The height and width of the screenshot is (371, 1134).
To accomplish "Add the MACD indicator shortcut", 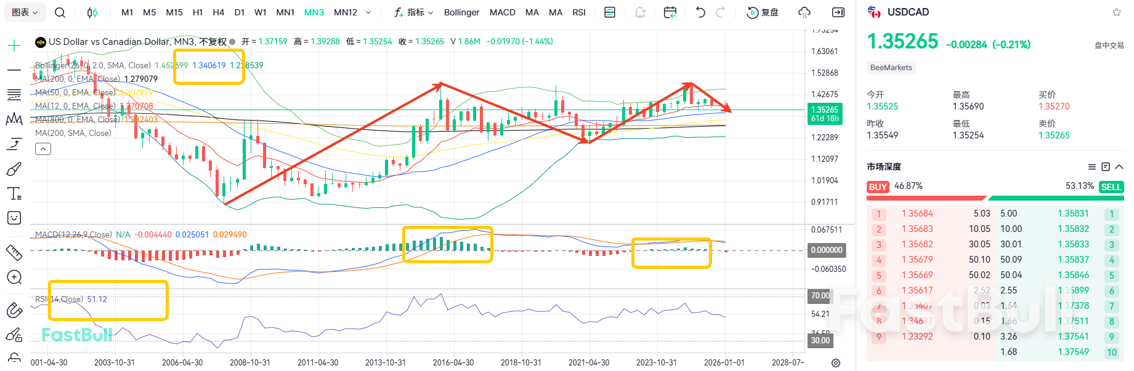I will click(x=502, y=12).
